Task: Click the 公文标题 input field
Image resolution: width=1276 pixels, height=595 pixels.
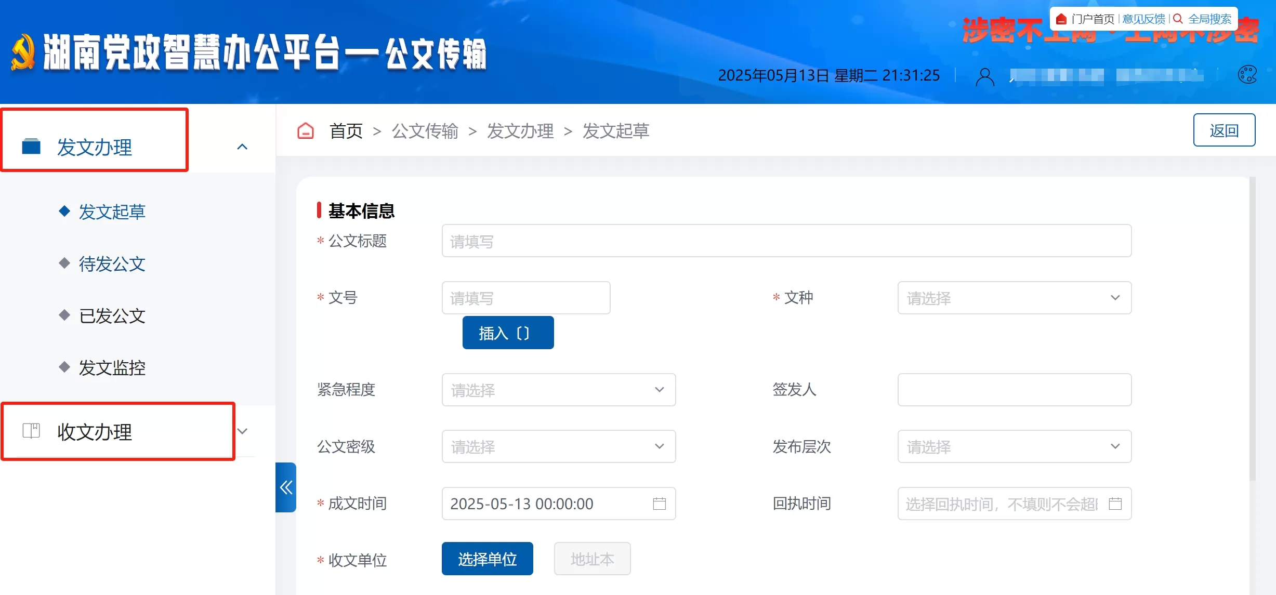Action: [786, 241]
